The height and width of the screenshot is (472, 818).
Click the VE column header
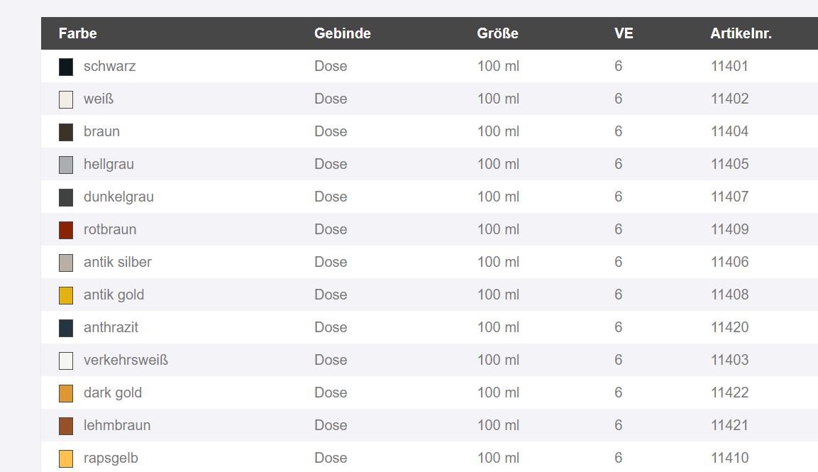tap(624, 33)
